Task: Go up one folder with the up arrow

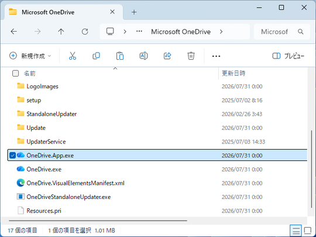Action: (61, 32)
